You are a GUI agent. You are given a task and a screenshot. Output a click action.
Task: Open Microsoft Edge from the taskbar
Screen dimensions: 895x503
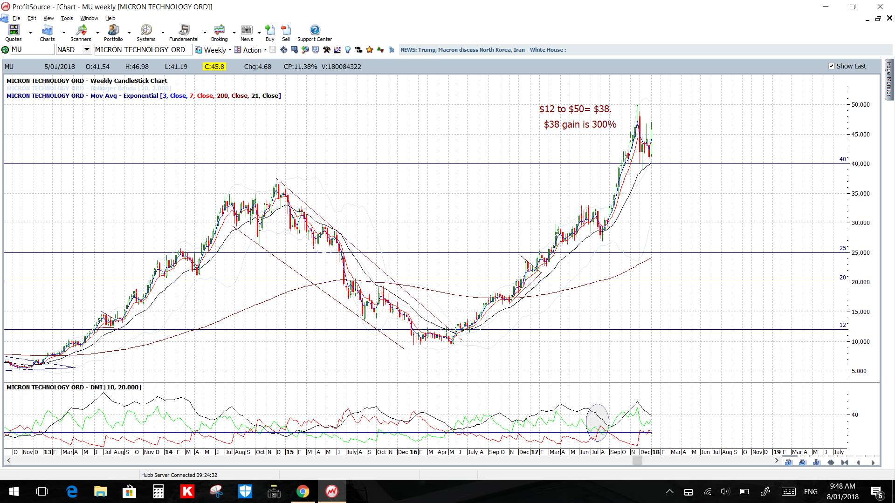[x=71, y=491]
